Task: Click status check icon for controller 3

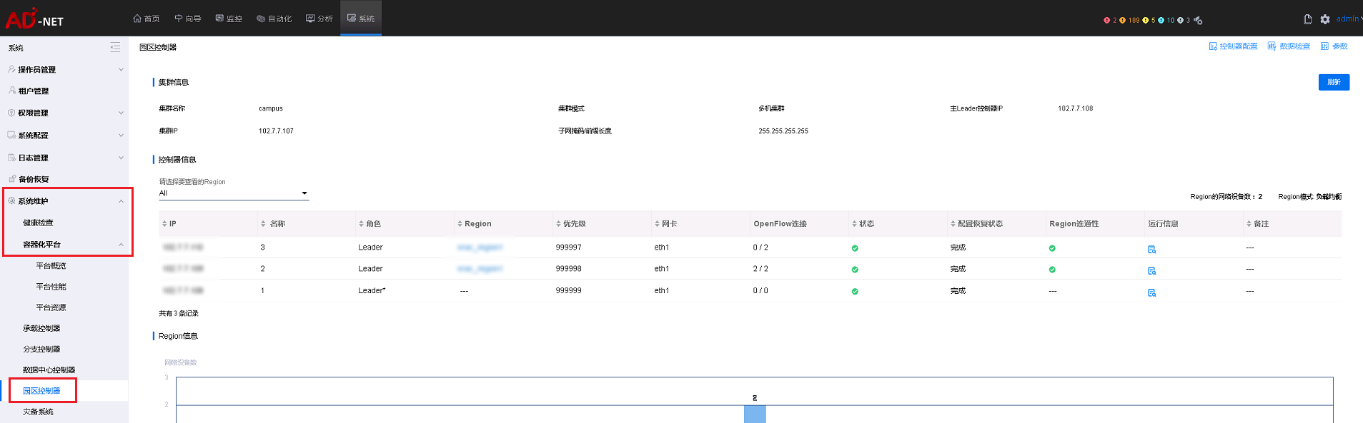Action: pyautogui.click(x=855, y=248)
